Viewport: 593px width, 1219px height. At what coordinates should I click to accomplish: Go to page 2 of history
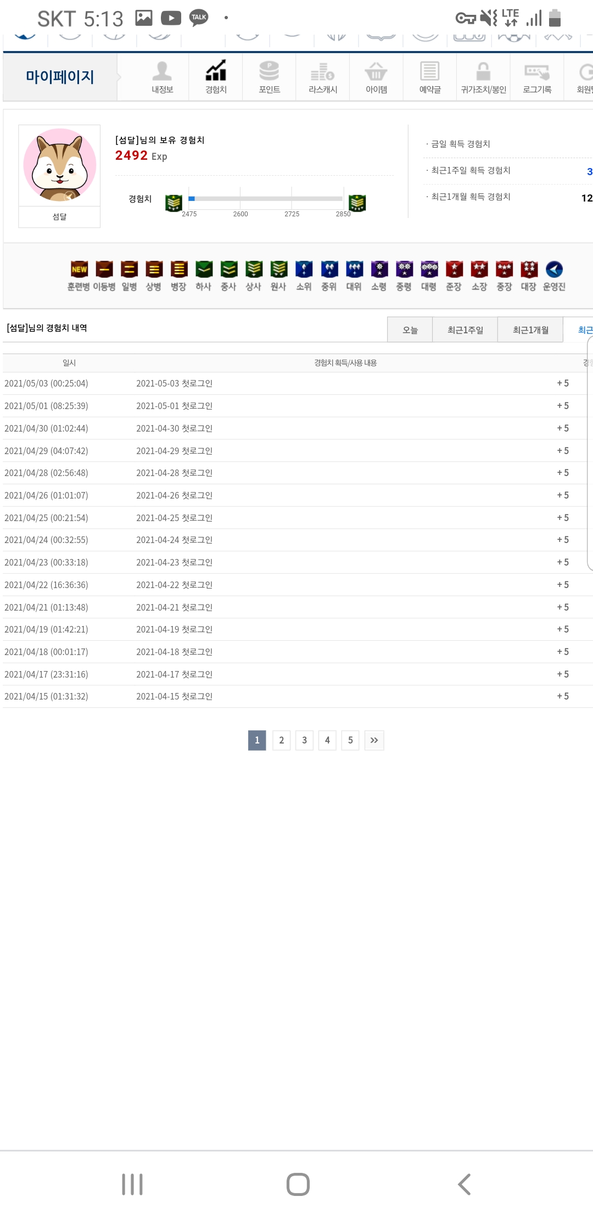tap(281, 740)
